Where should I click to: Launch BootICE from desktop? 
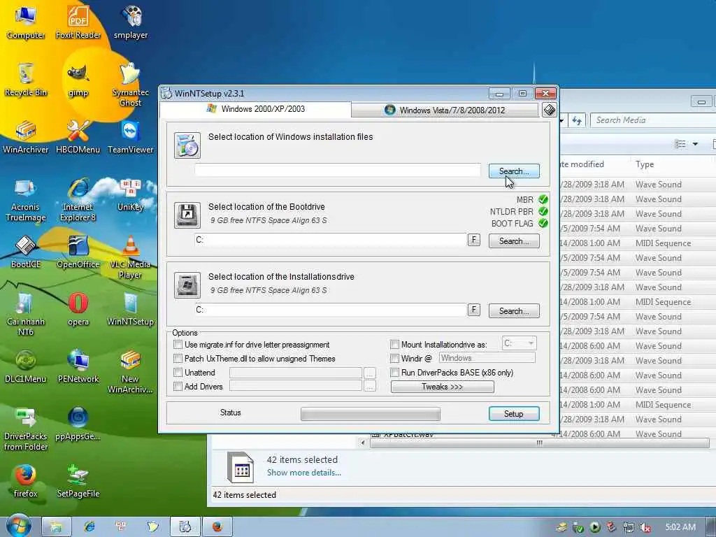(26, 252)
